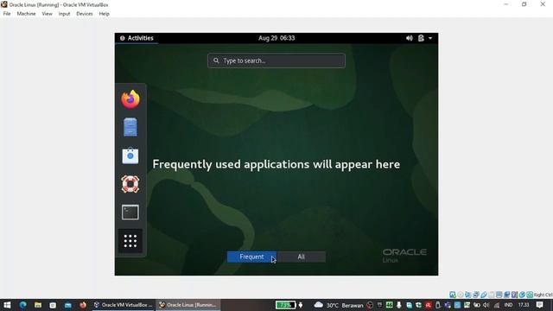Click the volume speaker icon in GNOME top bar

tap(409, 38)
